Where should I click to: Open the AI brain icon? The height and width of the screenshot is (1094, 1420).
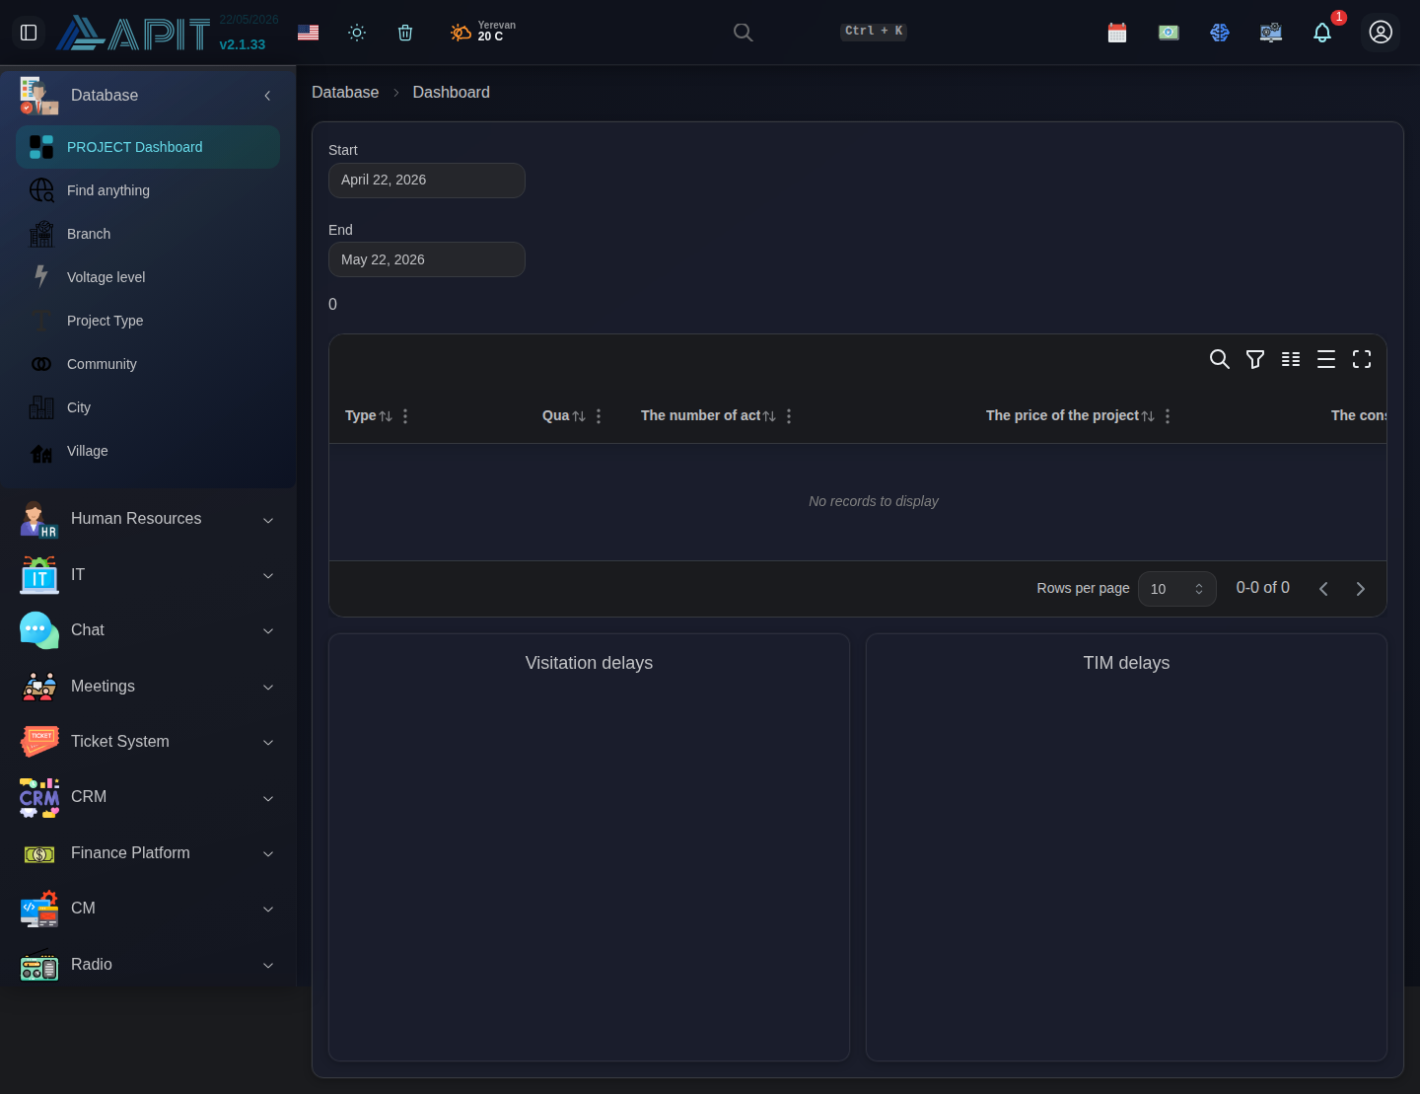[1220, 33]
